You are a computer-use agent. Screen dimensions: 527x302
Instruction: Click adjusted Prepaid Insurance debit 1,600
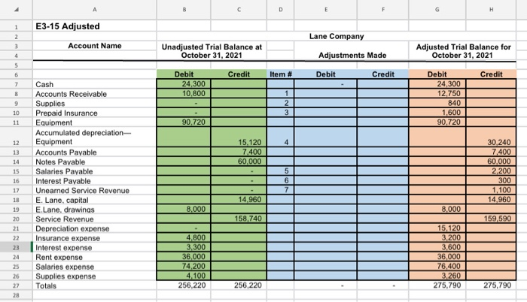click(x=437, y=113)
